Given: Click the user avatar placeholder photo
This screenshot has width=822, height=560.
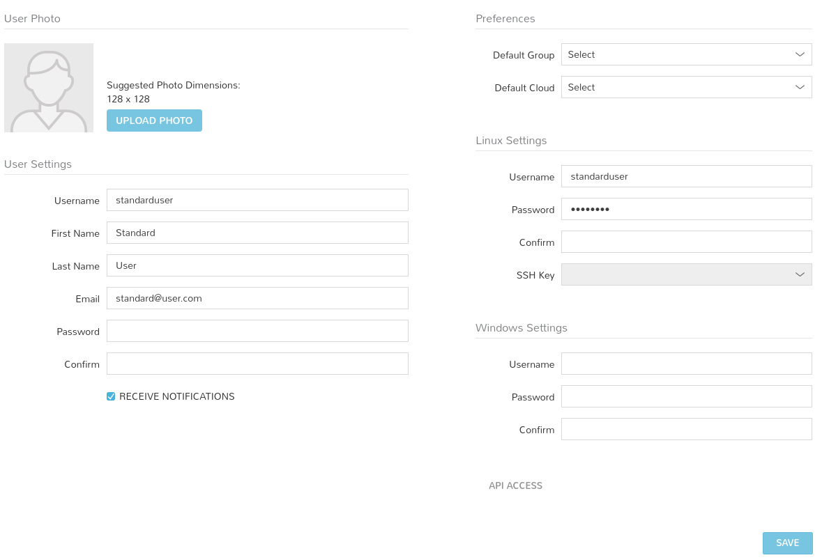Looking at the screenshot, I should point(49,88).
